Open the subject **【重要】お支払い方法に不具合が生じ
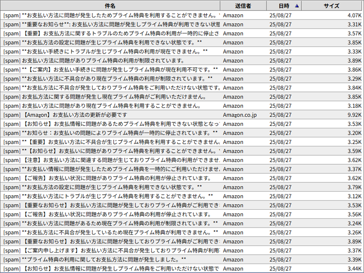Viewport: 364px width, 273px height. 111,142
